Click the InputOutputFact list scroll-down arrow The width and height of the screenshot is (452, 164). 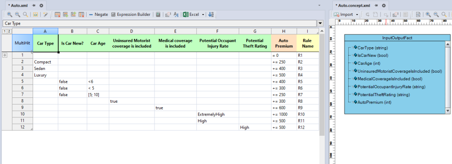pyautogui.click(x=448, y=111)
